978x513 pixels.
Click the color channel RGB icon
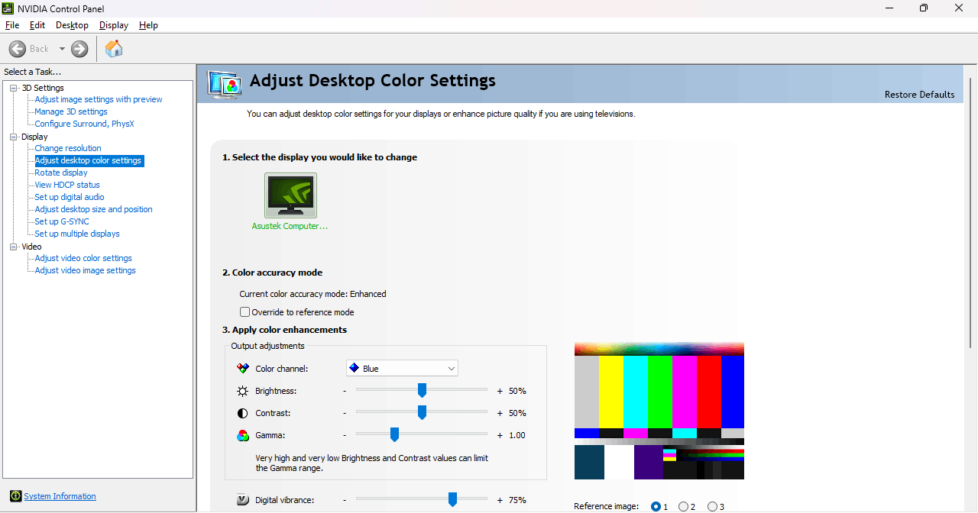[x=243, y=369]
